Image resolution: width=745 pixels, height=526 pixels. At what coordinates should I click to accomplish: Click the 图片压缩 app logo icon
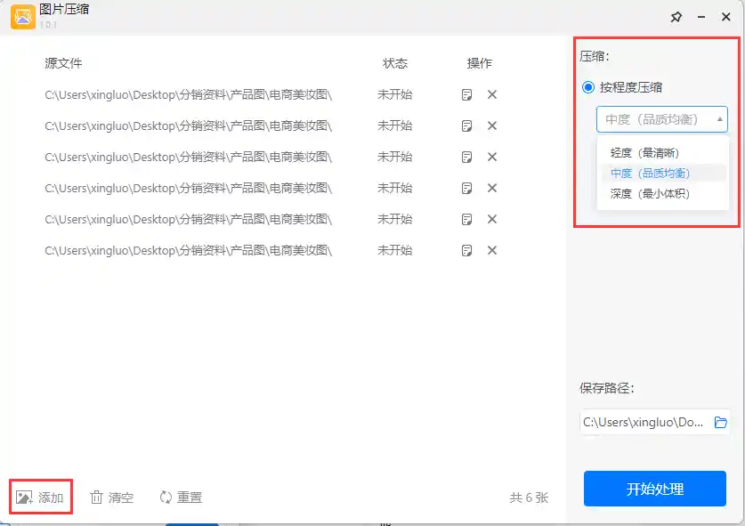click(x=23, y=17)
